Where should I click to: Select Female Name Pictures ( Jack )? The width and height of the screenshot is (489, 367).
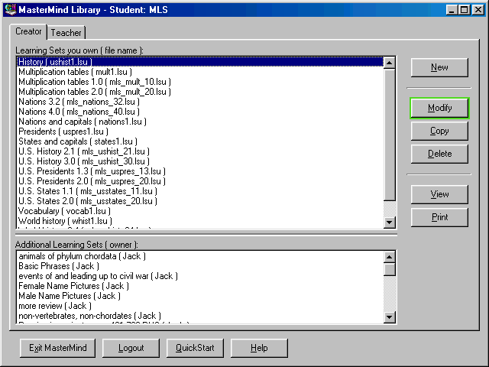tap(200, 286)
